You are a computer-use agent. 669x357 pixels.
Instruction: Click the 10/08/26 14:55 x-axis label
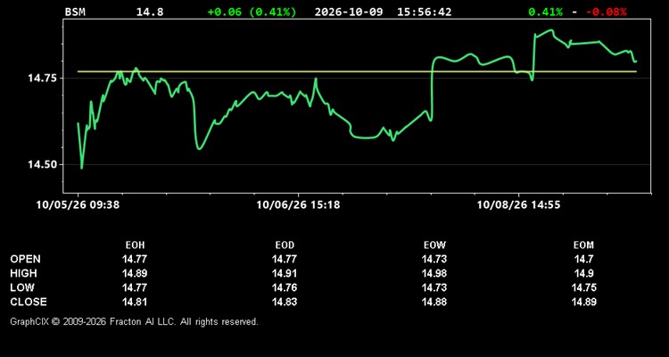point(518,205)
